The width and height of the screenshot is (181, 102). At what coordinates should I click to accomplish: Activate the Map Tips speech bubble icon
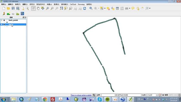click(133, 8)
